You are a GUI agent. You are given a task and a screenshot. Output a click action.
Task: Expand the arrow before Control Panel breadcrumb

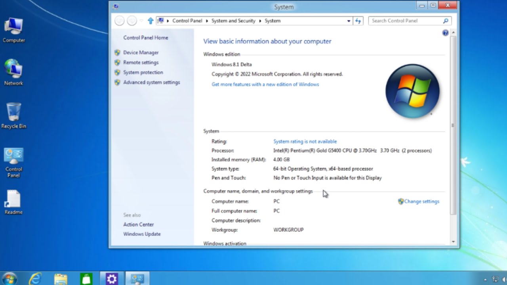pos(168,21)
